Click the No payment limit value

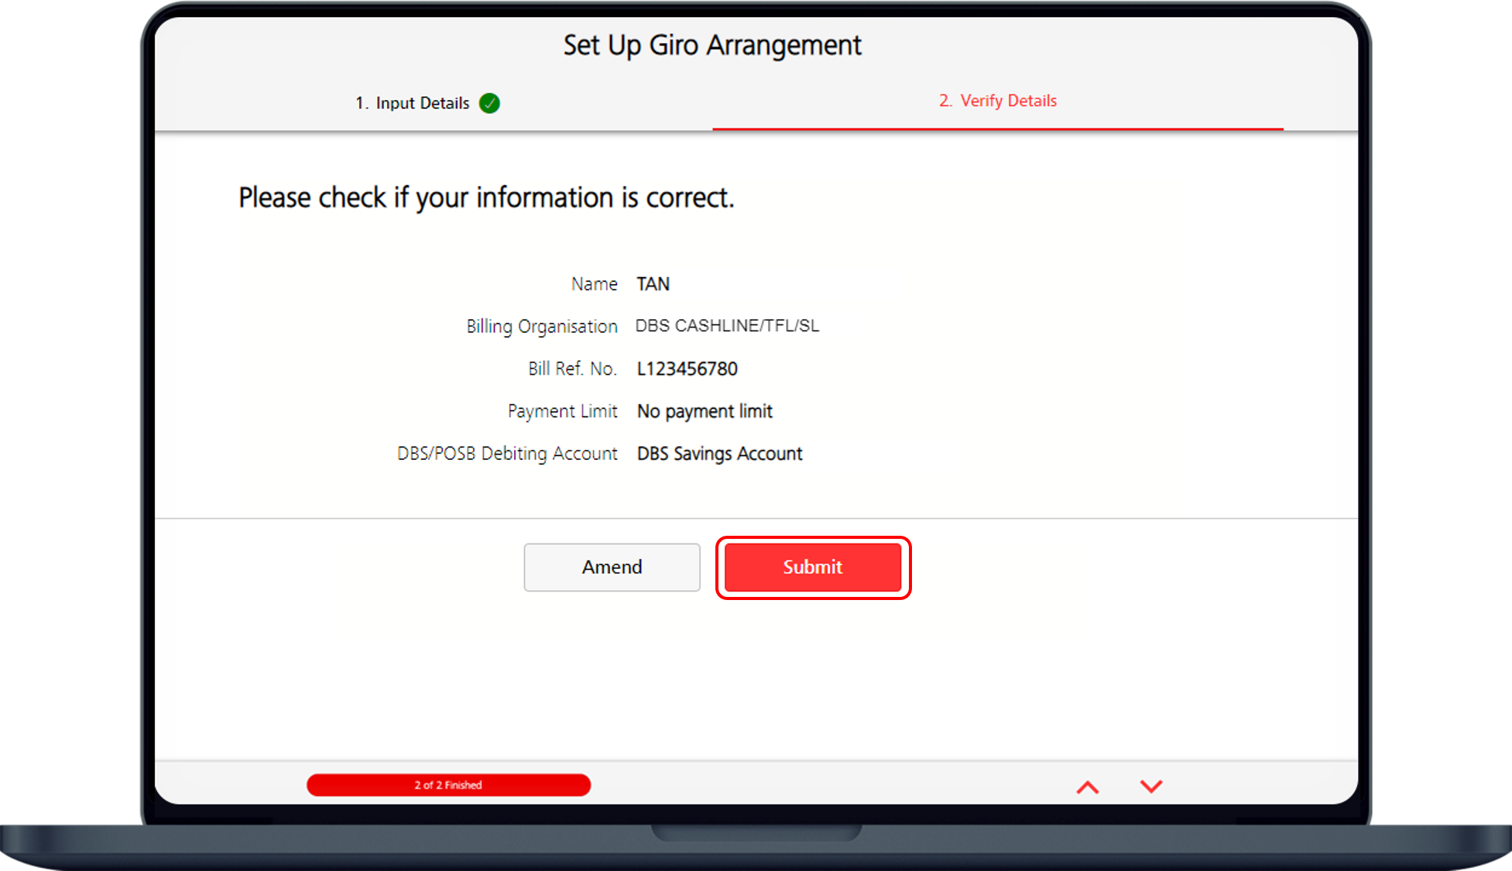pyautogui.click(x=705, y=411)
